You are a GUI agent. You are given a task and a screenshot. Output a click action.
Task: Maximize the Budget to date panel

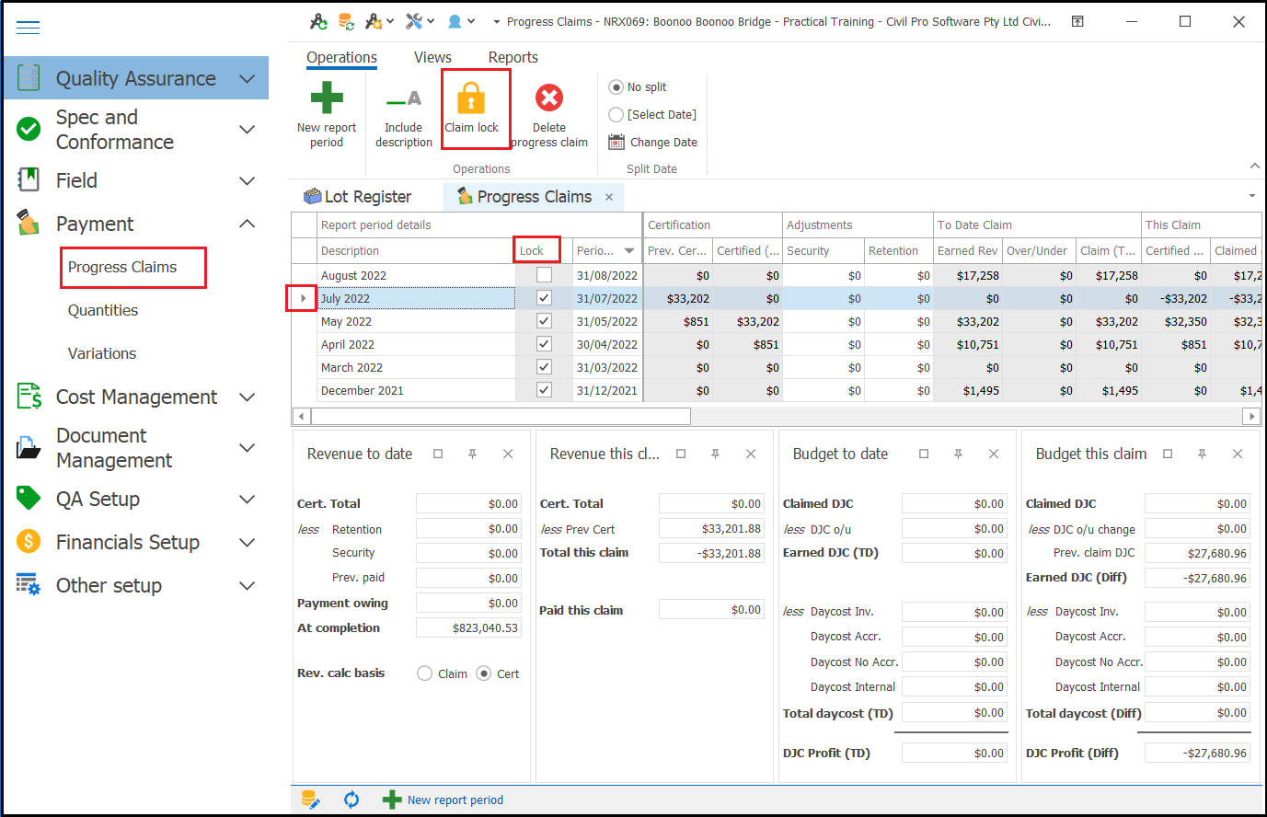924,454
